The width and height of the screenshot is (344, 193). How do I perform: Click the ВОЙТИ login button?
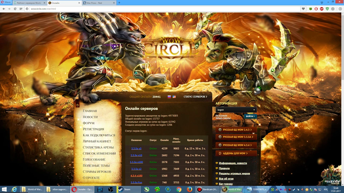[x=250, y=116]
